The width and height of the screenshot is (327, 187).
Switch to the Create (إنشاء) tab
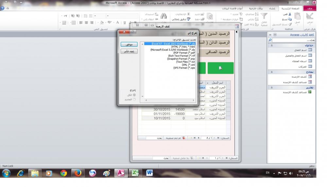pos(272,8)
